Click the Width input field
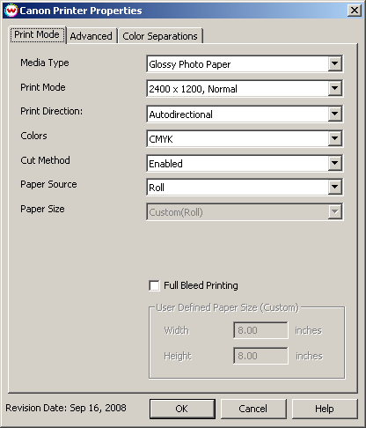This screenshot has height=428, width=366. 260,330
